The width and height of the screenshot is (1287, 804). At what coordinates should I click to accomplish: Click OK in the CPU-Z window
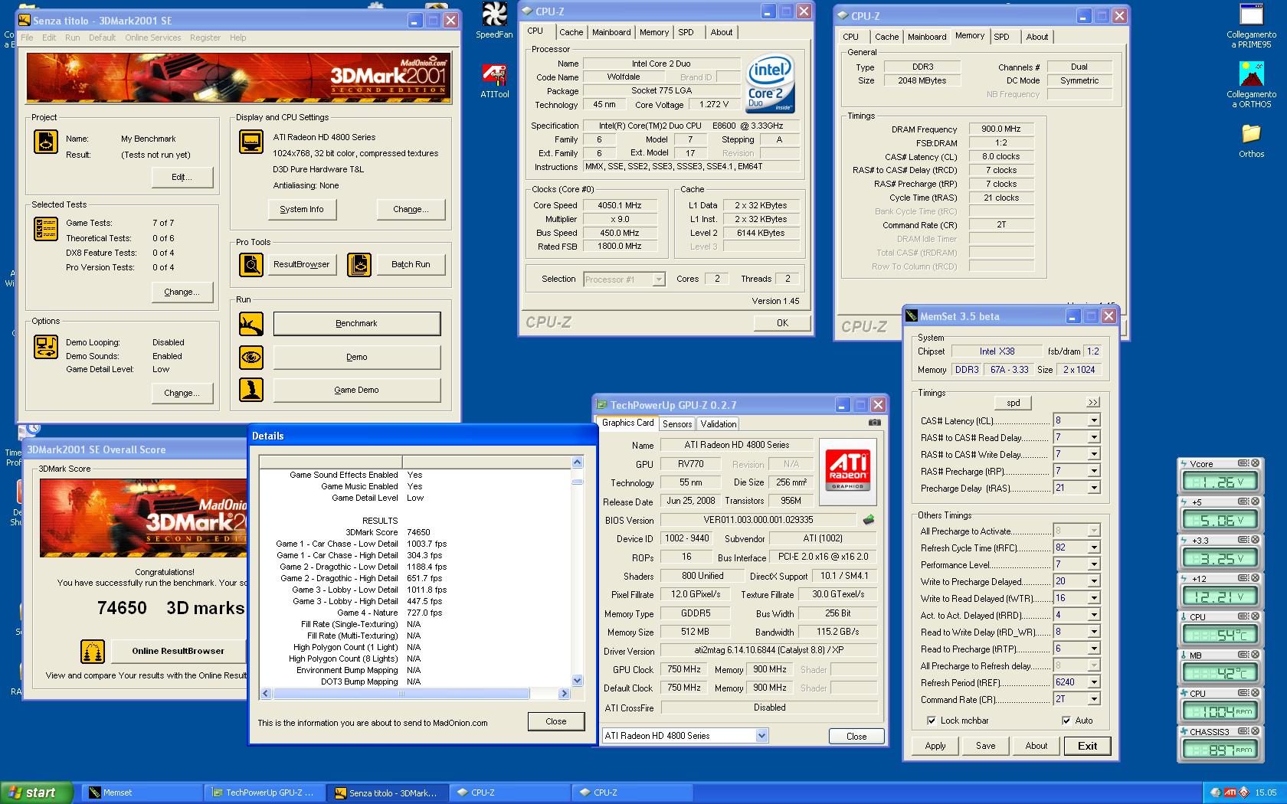coord(782,323)
